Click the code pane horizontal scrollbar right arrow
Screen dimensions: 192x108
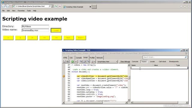(x=126, y=102)
